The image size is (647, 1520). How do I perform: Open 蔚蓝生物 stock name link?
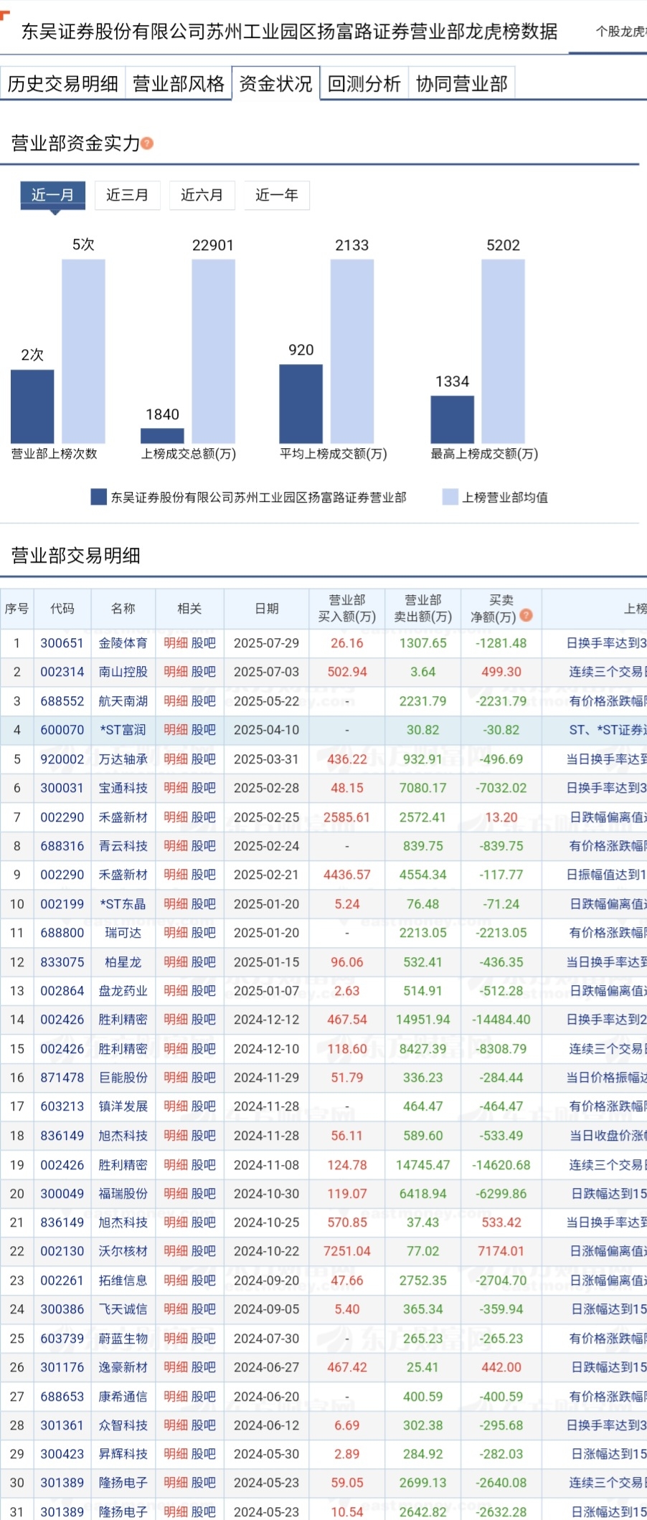click(123, 1339)
